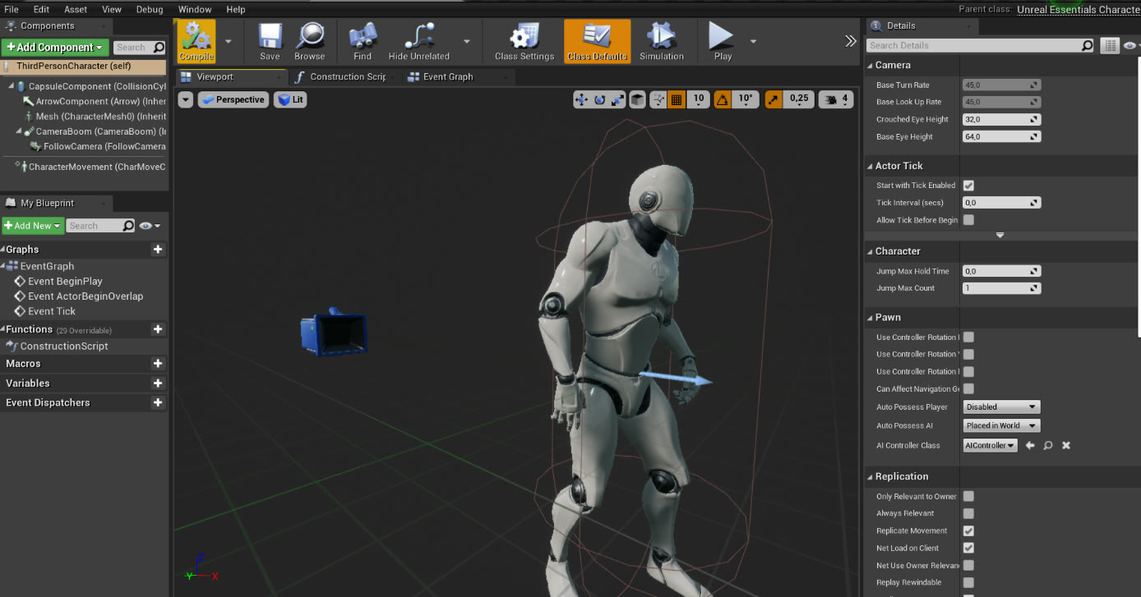
Task: Select the translate gizmo tool
Action: click(x=581, y=99)
